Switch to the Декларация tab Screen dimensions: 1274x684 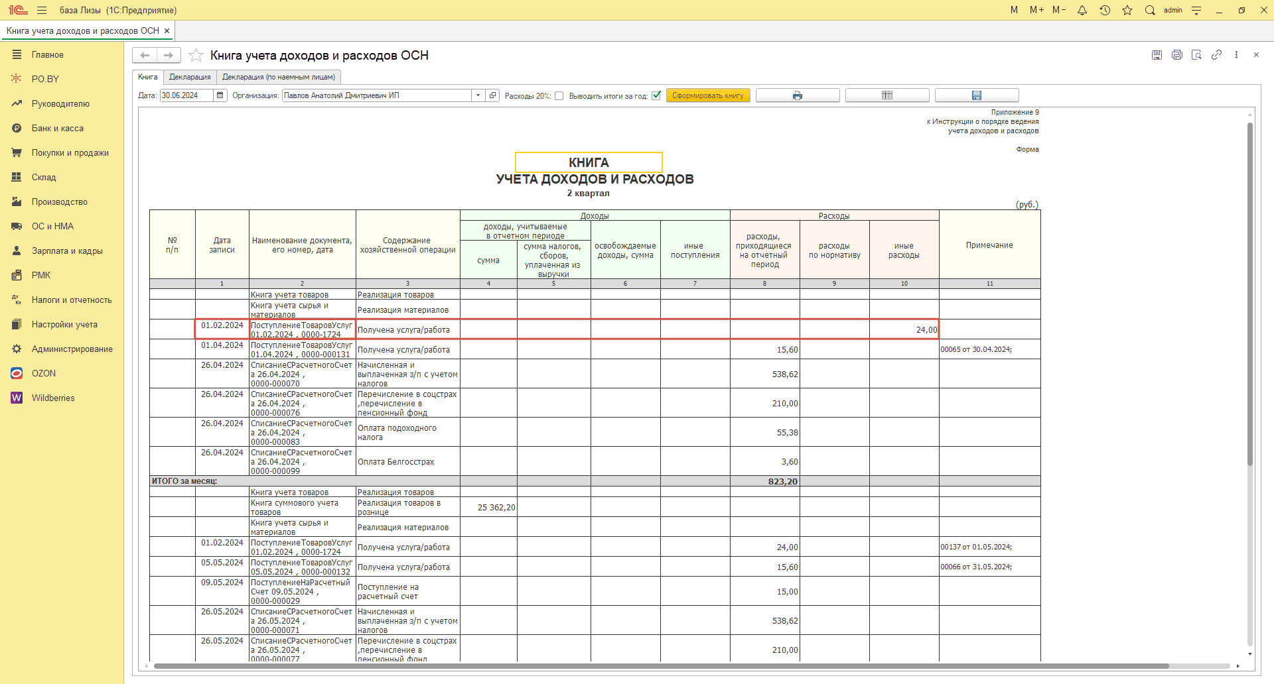tap(190, 77)
